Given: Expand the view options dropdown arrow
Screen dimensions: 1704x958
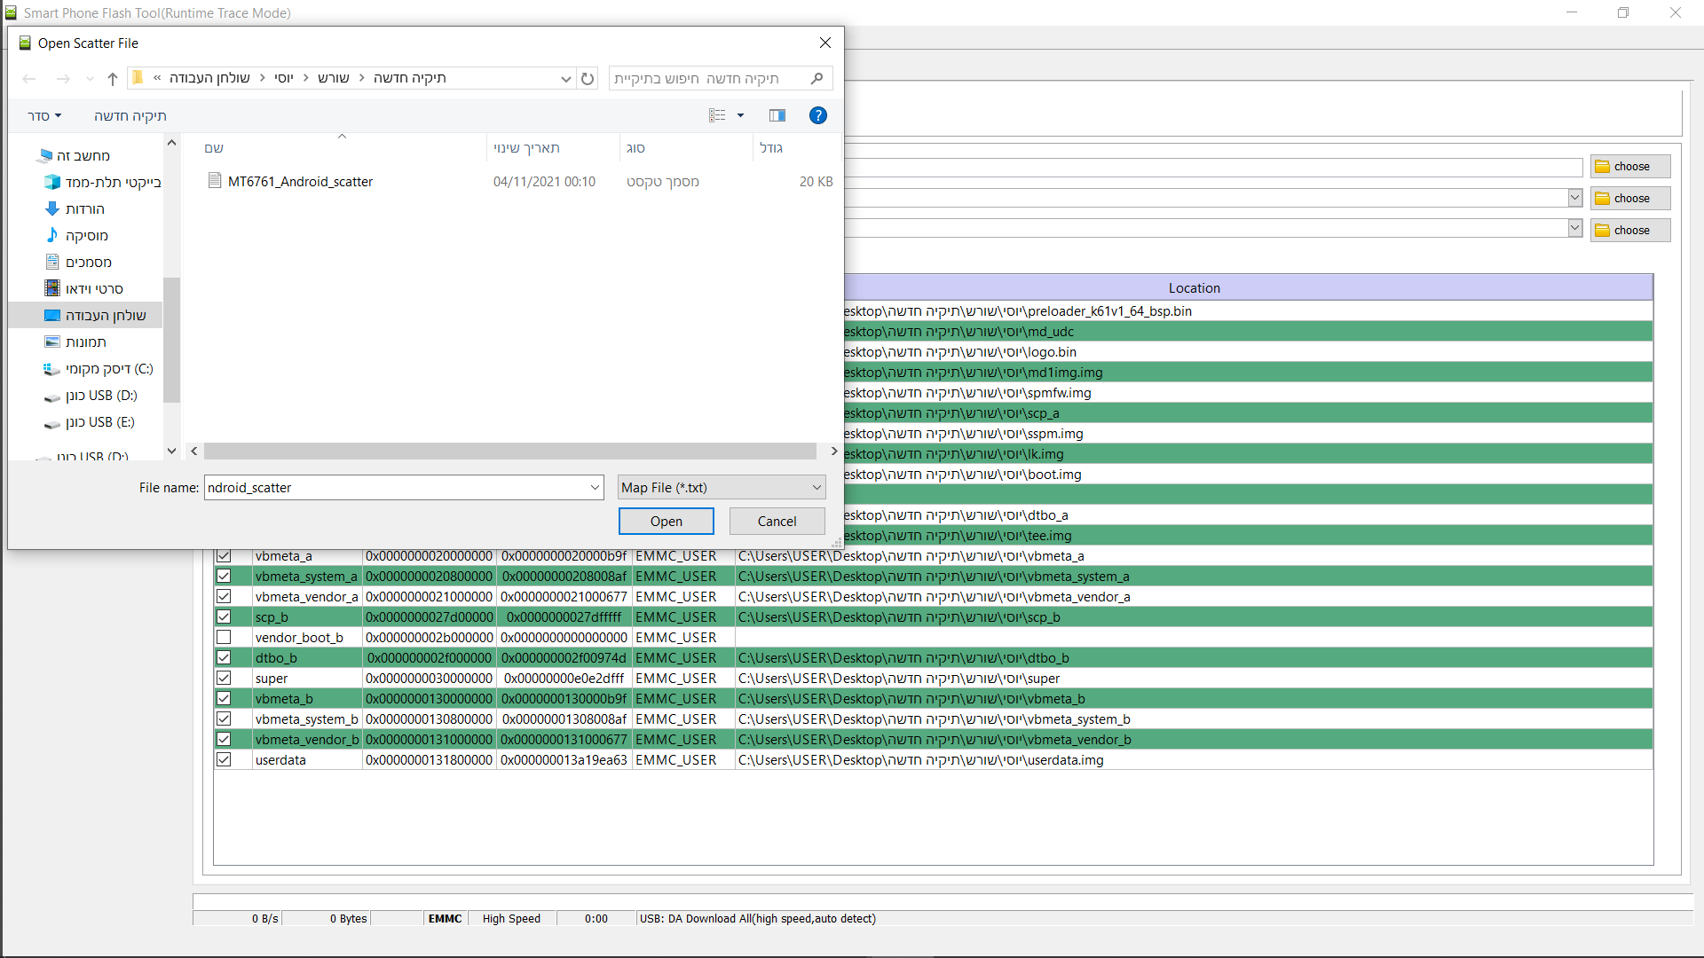Looking at the screenshot, I should click(740, 115).
